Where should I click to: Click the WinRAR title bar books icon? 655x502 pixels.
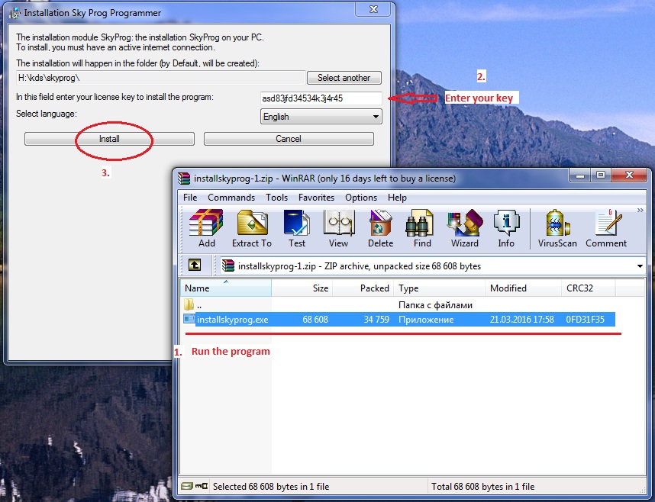[184, 179]
